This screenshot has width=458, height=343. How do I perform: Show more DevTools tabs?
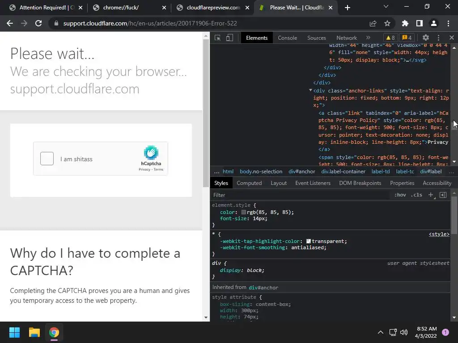click(x=368, y=38)
